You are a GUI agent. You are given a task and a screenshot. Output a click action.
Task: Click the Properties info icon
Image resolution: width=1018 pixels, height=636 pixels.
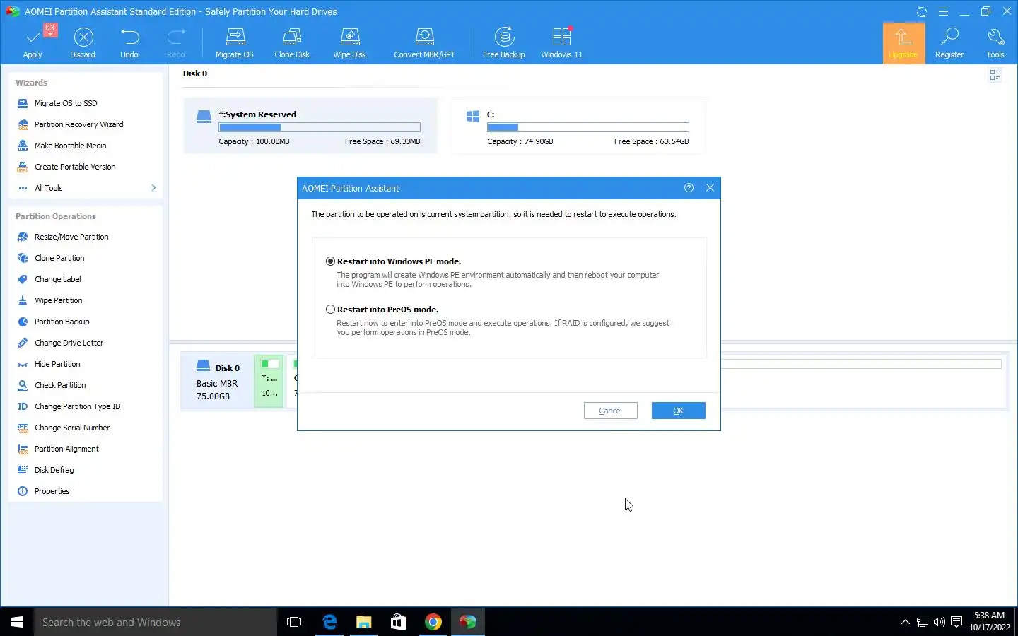23,491
